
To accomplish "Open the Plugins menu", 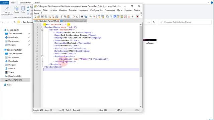I will click(x=137, y=10).
